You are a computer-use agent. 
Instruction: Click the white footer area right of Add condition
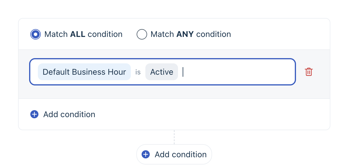point(211,114)
